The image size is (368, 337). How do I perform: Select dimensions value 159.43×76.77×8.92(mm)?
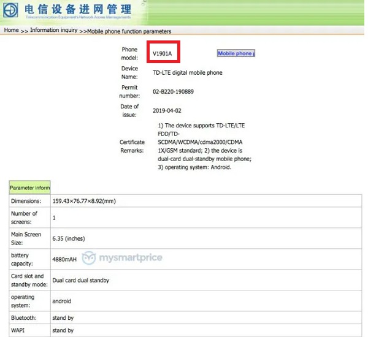tap(84, 201)
